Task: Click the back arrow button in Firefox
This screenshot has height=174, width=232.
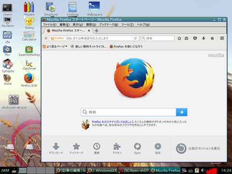Action: point(46,38)
